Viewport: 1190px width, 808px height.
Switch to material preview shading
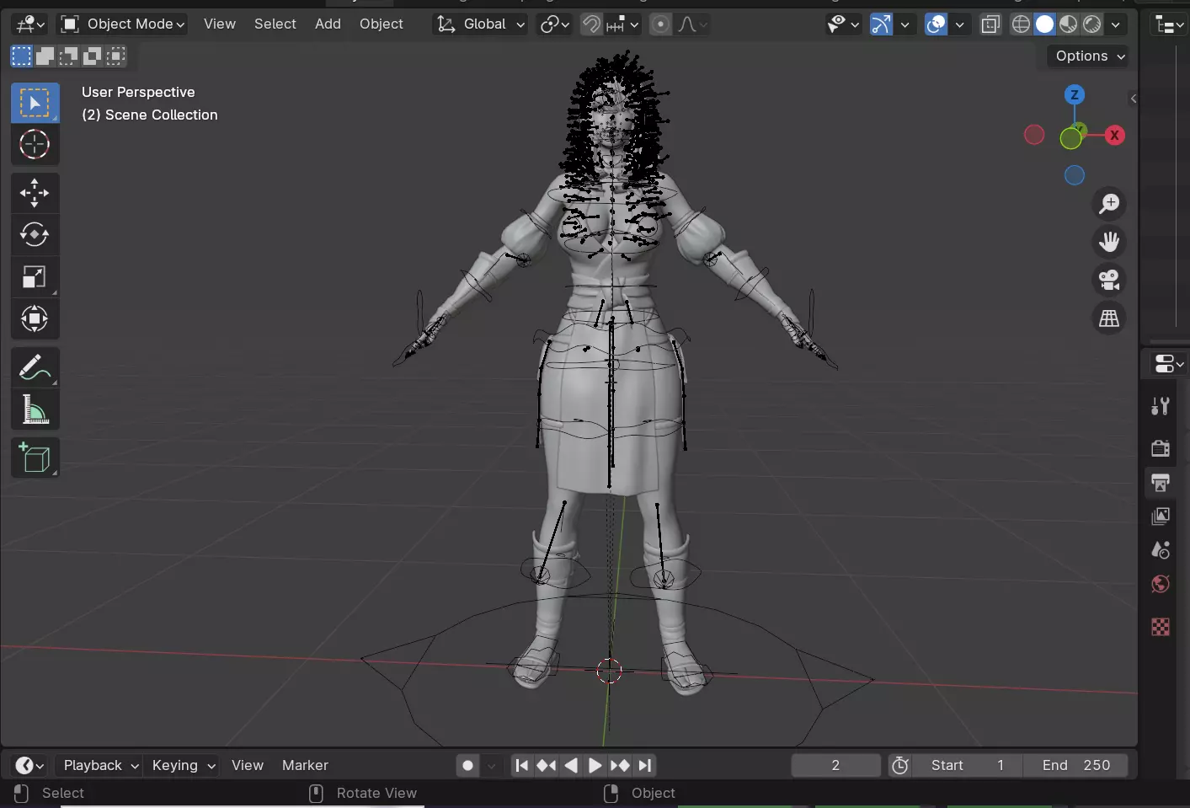pos(1068,24)
